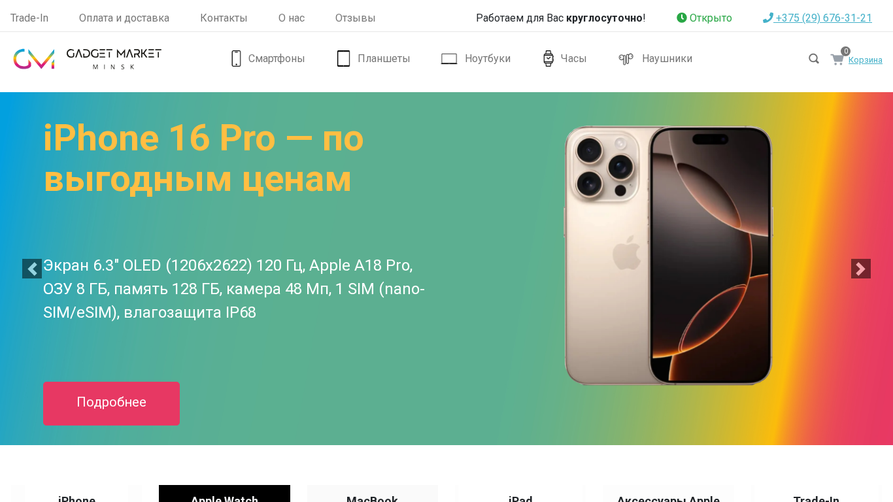Image resolution: width=893 pixels, height=502 pixels.
Task: Open the Trade-In top menu link
Action: coord(29,18)
